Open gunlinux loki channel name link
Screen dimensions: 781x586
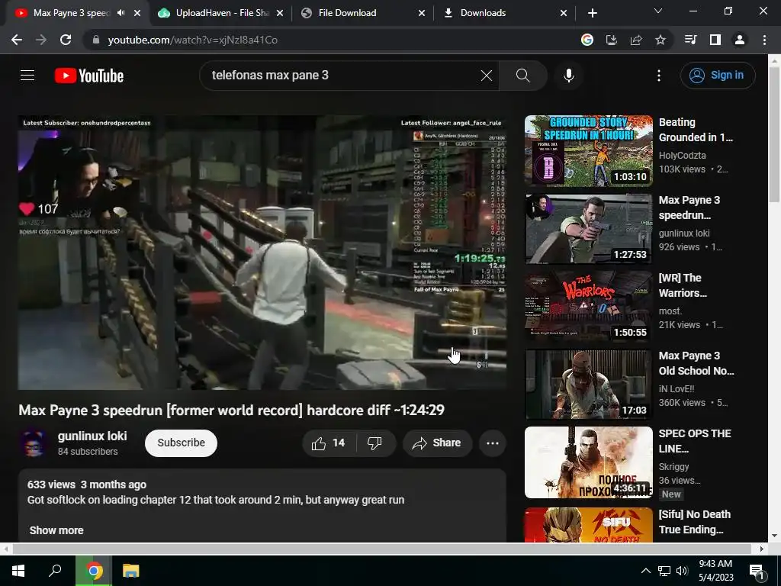tap(92, 436)
